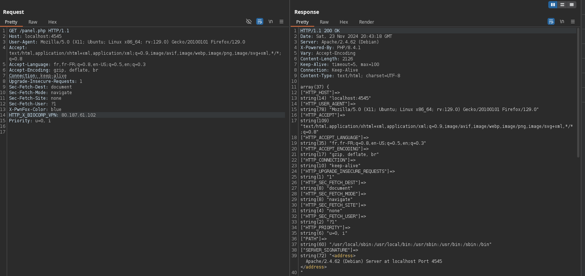
Task: Click the Response vertical scrollbar
Action: pyautogui.click(x=578, y=92)
